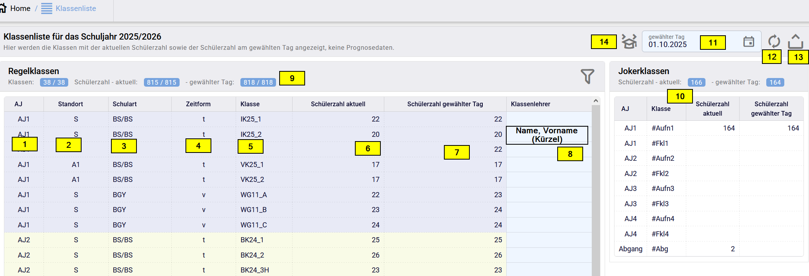Viewport: 809px width, 276px height.
Task: Sort by the Standort column header
Action: pos(71,104)
